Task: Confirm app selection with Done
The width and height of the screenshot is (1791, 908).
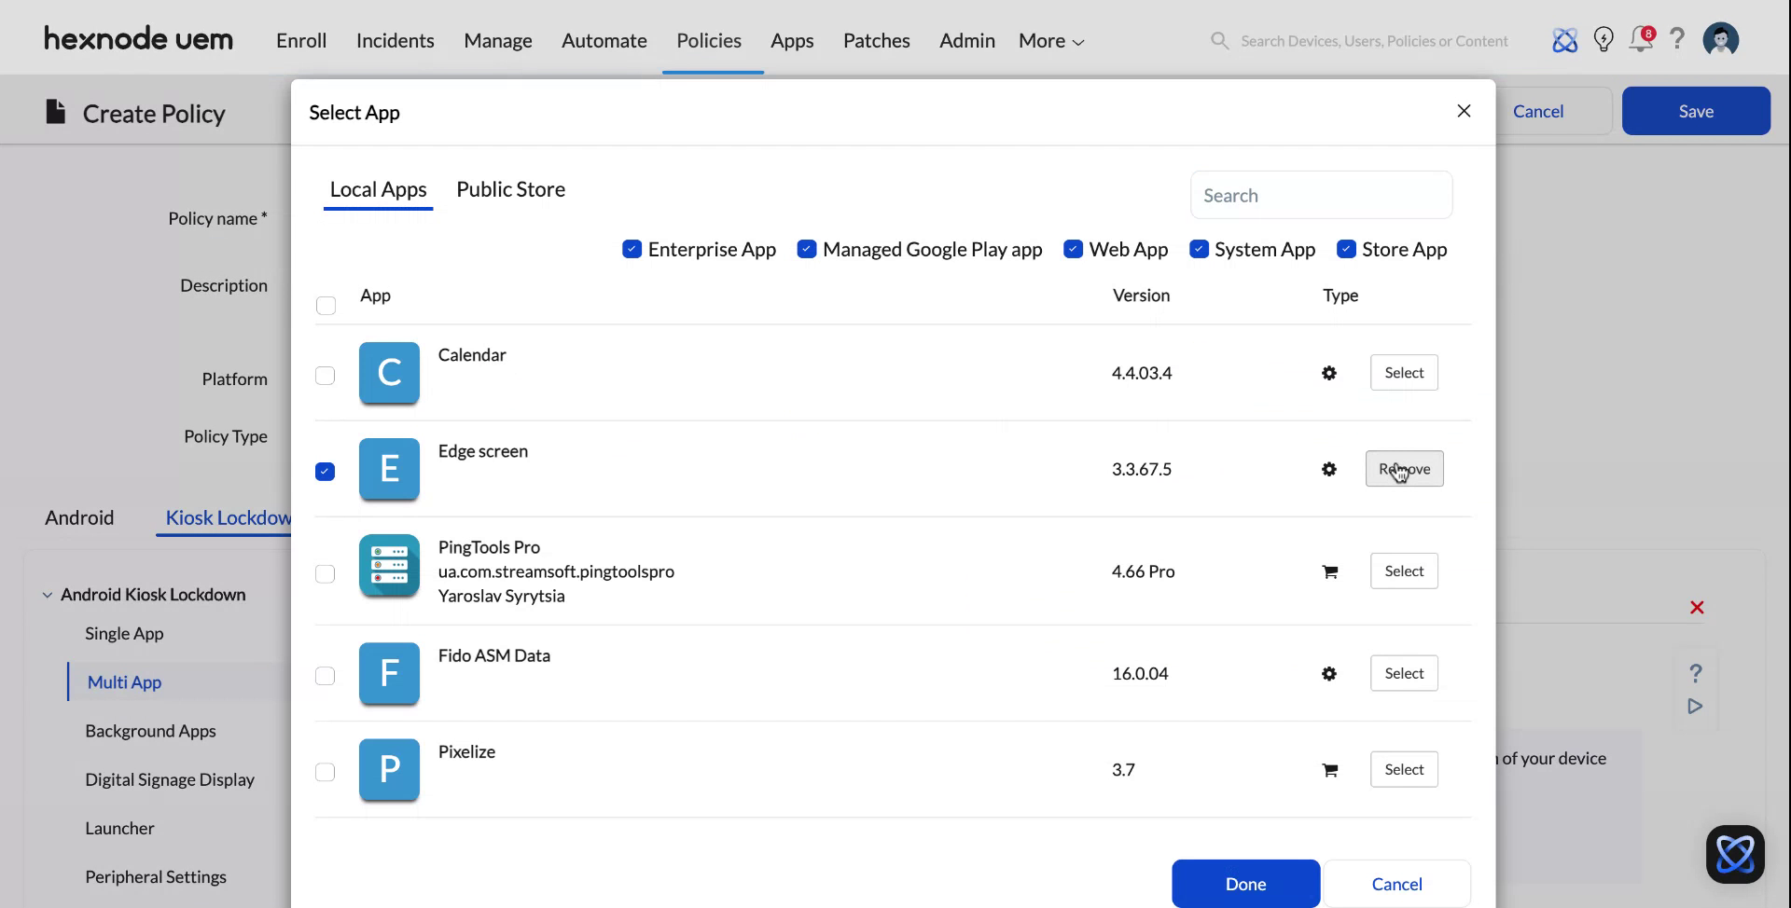Action: click(1244, 883)
